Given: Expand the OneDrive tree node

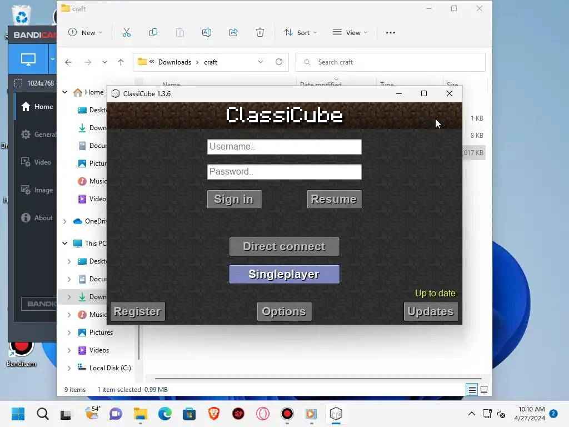Looking at the screenshot, I should point(65,221).
